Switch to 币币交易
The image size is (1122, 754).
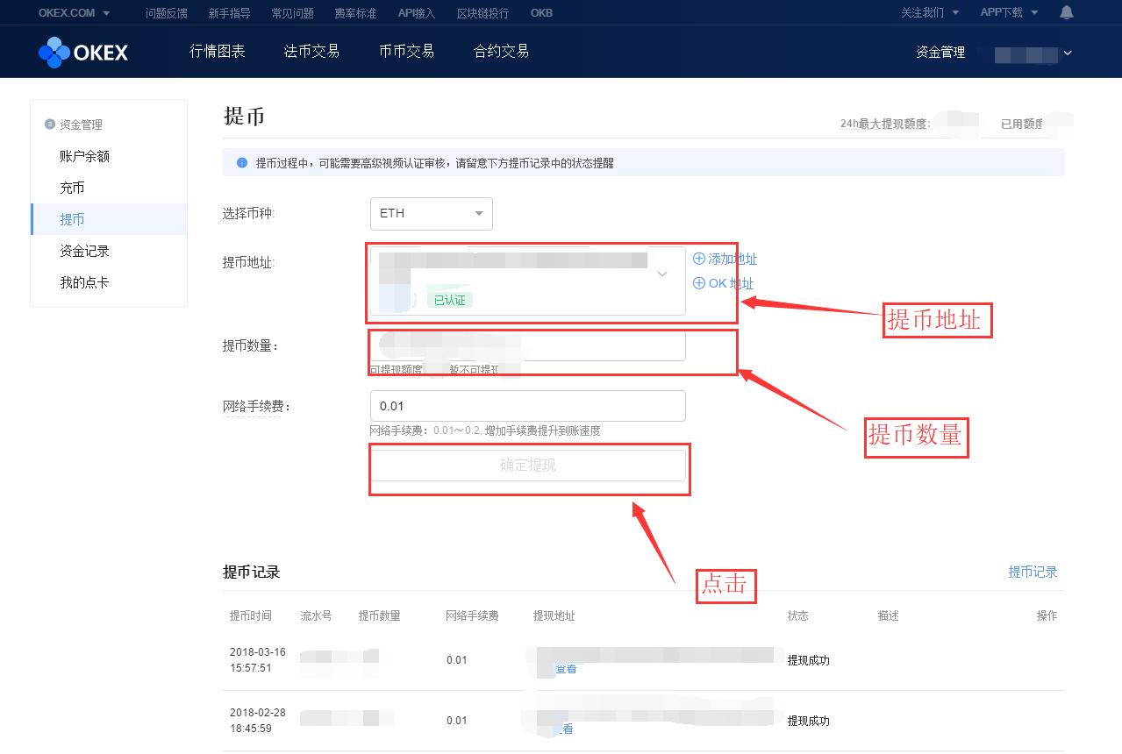click(406, 51)
